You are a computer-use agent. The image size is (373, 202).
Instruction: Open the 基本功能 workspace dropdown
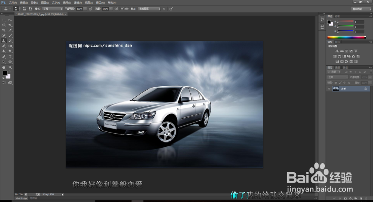[361, 9]
